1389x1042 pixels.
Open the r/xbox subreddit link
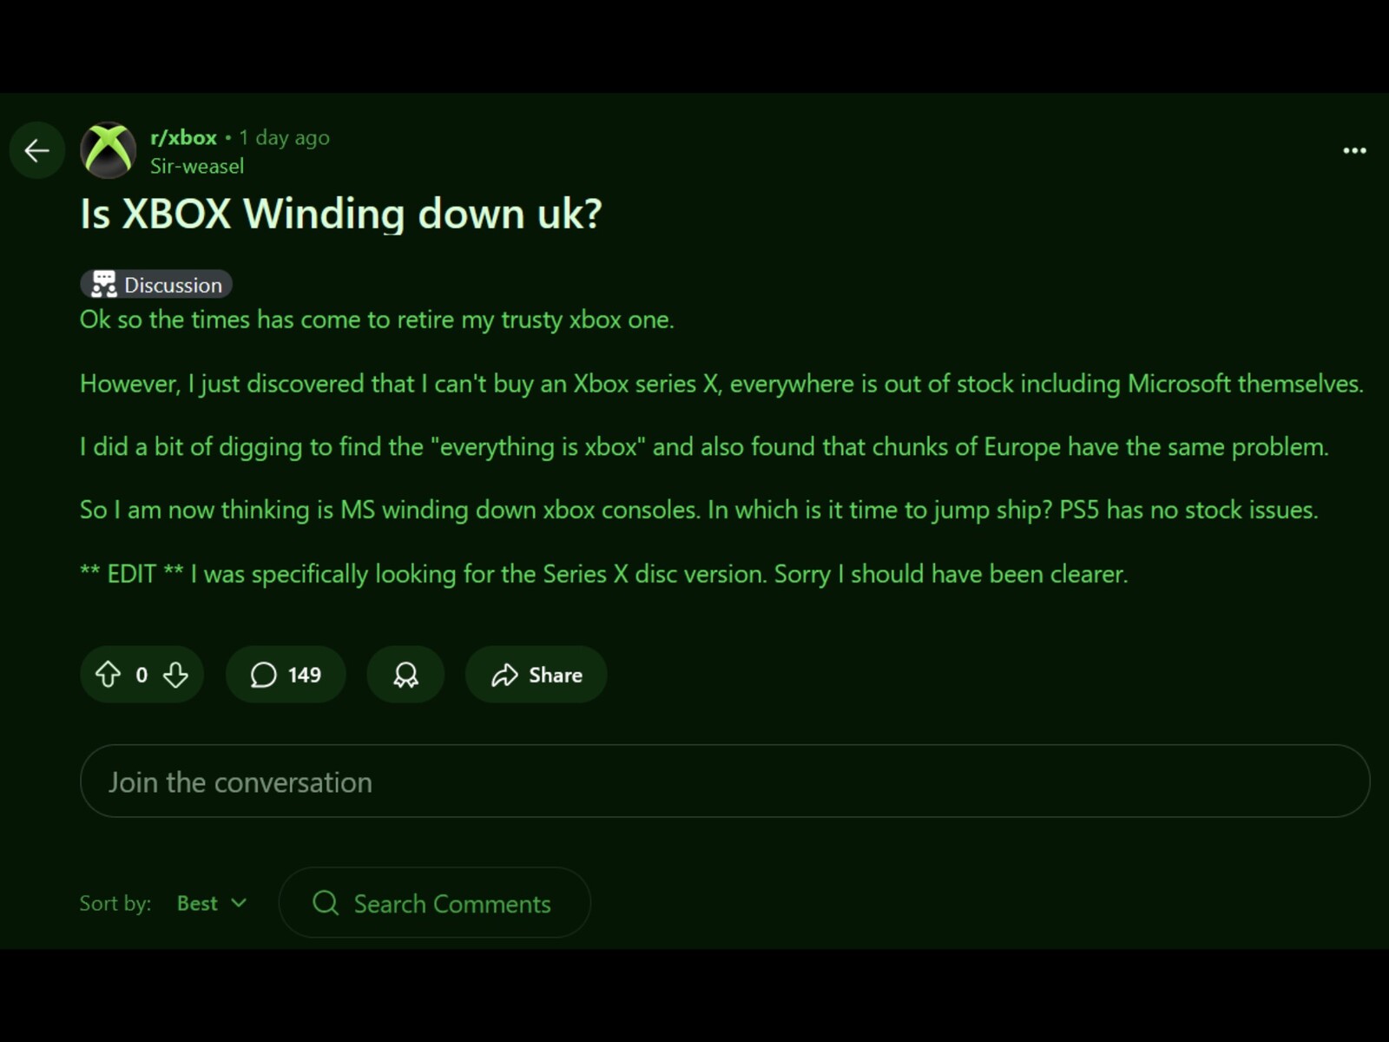pos(183,137)
